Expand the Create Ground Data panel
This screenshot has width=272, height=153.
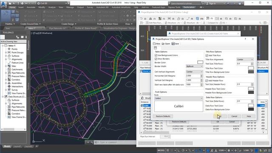(x=31, y=24)
